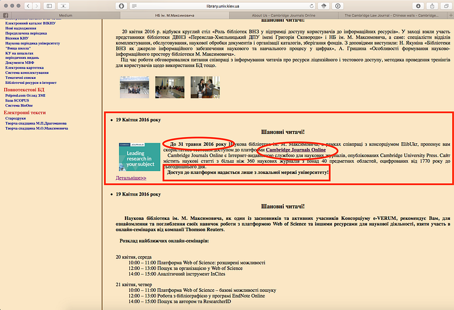Click the extension icon right of the reload arrow
The image size is (454, 310).
323,6
